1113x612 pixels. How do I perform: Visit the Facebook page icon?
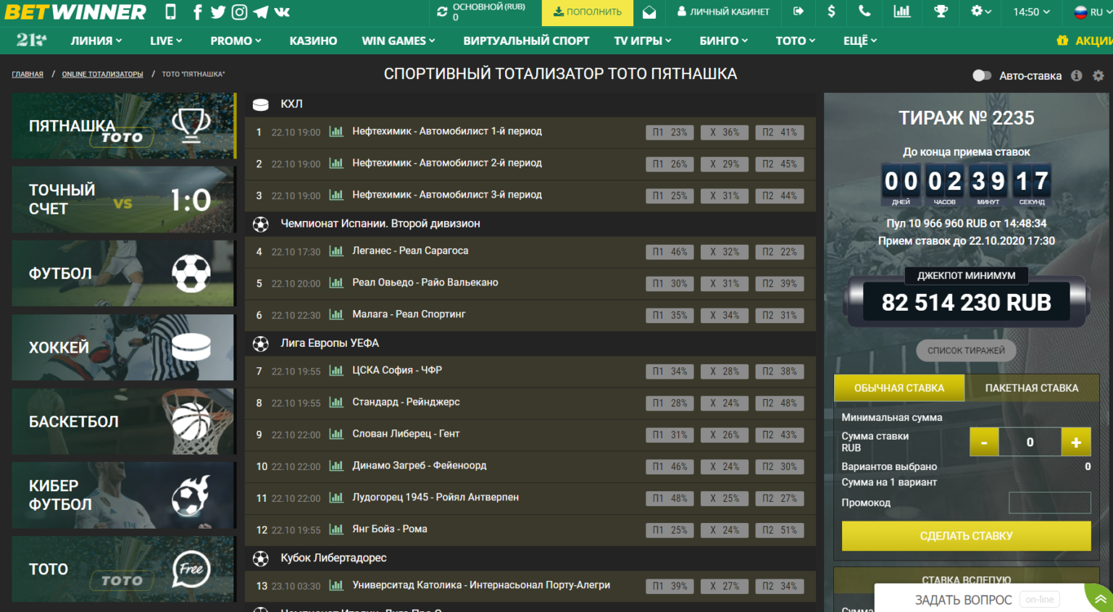pos(197,12)
